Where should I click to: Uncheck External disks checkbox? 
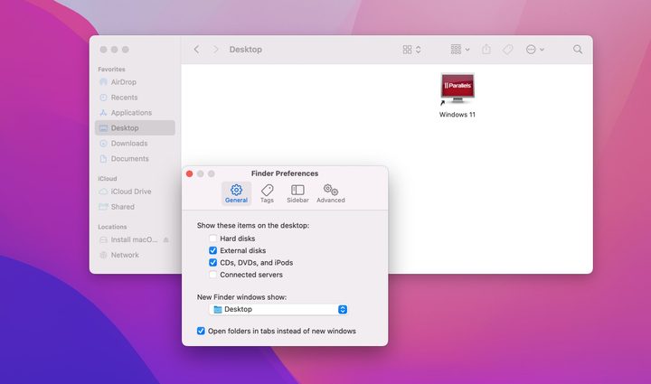click(213, 250)
